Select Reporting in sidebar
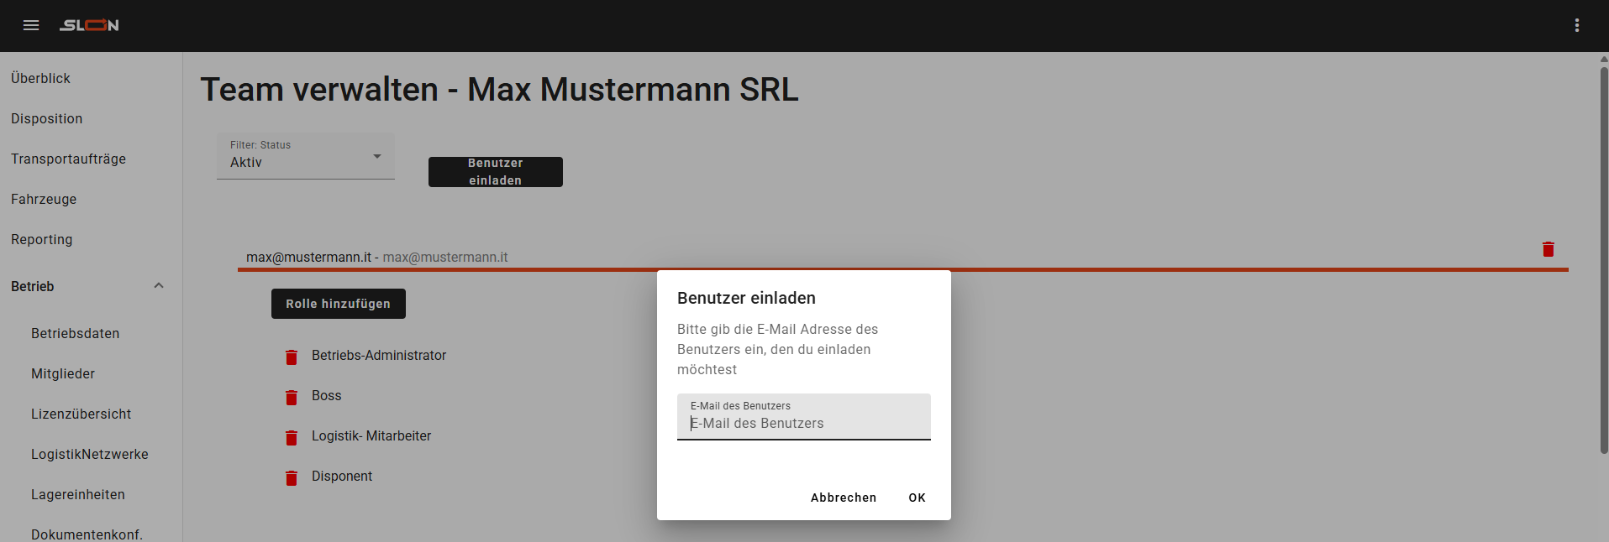1609x542 pixels. 42,239
